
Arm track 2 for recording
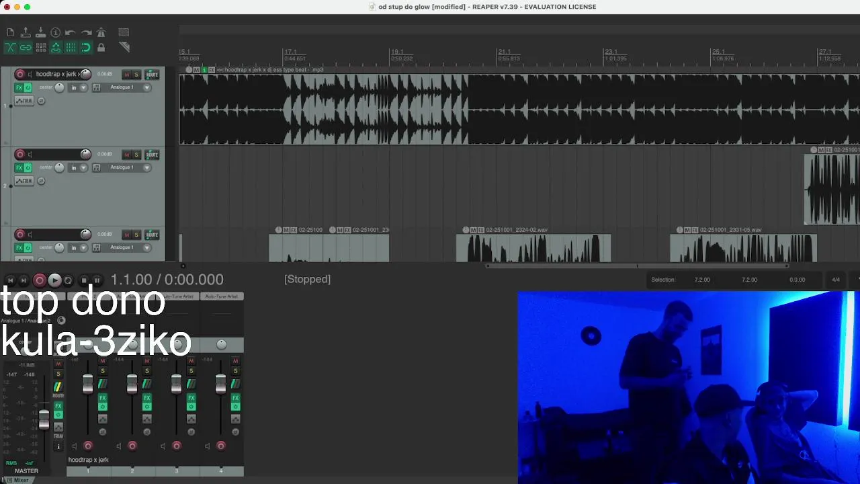click(x=19, y=155)
